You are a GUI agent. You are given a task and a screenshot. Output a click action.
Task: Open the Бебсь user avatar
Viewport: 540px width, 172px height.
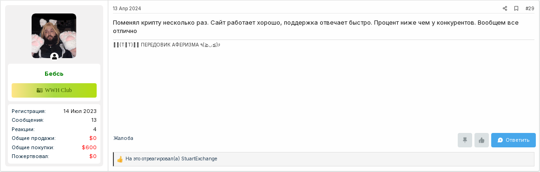click(x=54, y=36)
